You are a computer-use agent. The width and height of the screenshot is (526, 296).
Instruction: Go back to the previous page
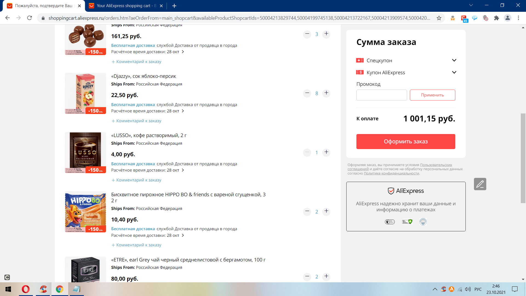[x=7, y=18]
